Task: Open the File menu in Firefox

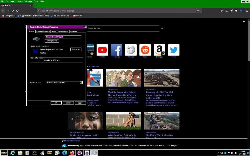Action: 2,1
